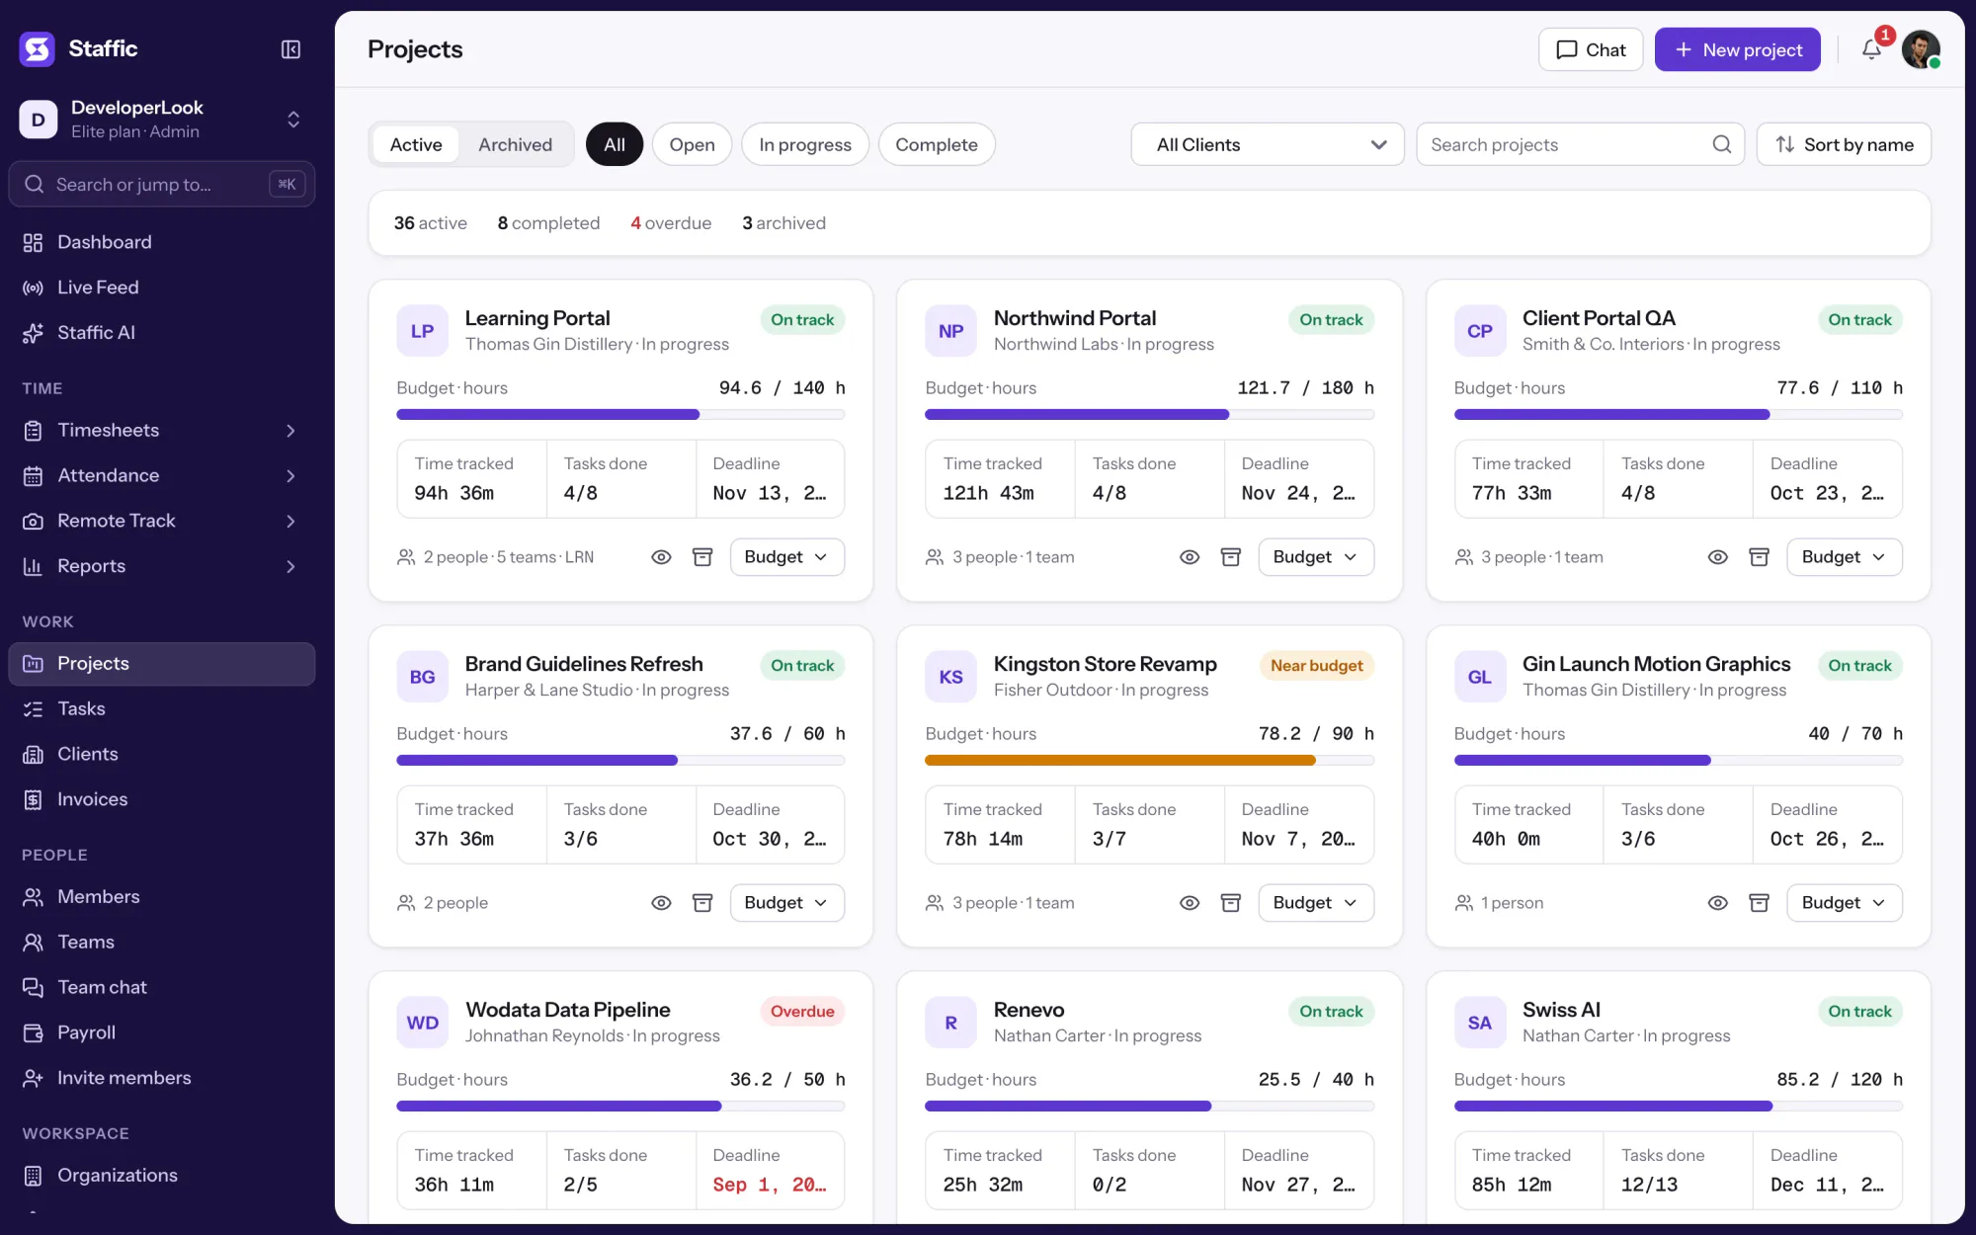
Task: Toggle watch eye on Learning Portal
Action: coord(662,557)
